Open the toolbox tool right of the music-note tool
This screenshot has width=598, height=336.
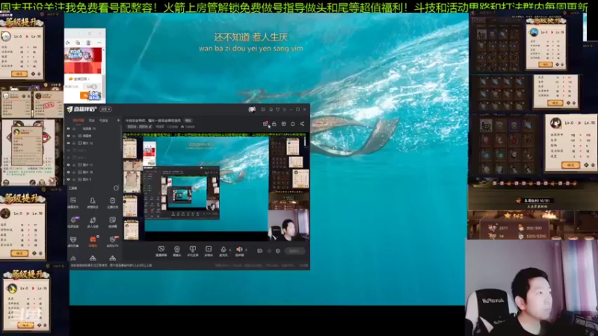point(113,221)
